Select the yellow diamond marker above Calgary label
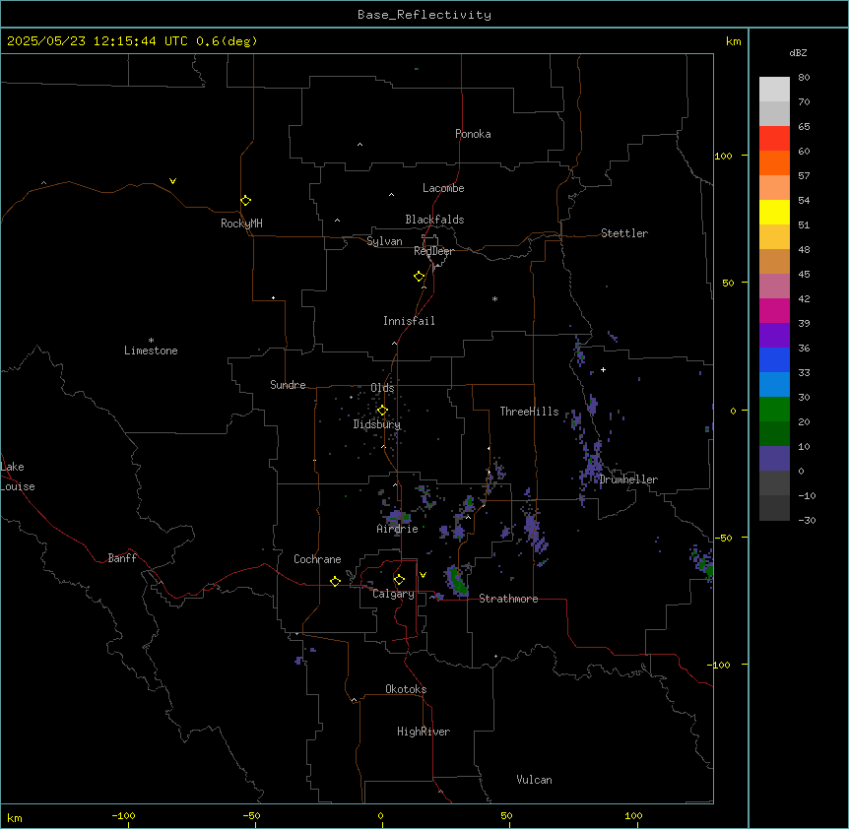The width and height of the screenshot is (849, 829). pos(399,580)
